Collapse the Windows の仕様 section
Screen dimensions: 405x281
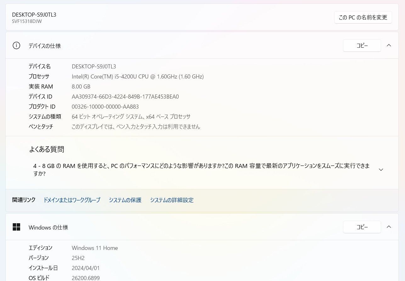(x=389, y=227)
